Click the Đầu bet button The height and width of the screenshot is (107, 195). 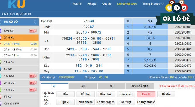[x=65, y=94]
